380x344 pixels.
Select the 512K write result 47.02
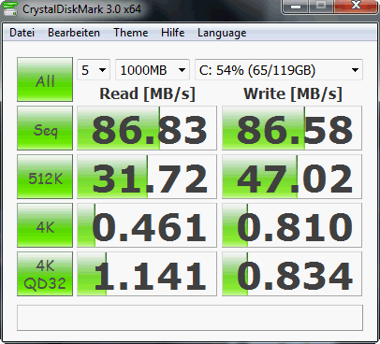292,177
